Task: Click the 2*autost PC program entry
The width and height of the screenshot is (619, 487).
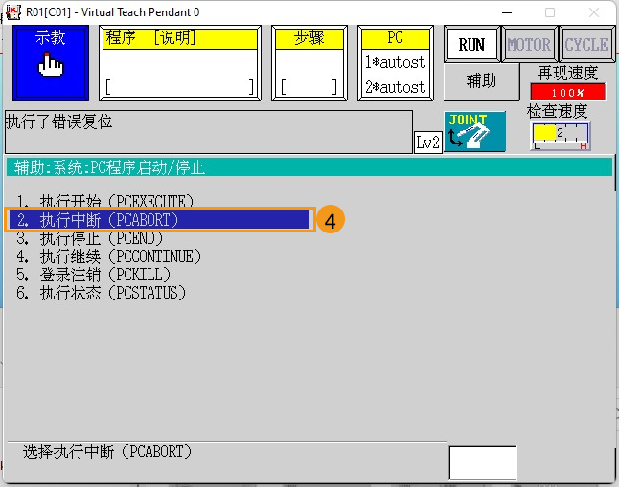Action: [396, 87]
